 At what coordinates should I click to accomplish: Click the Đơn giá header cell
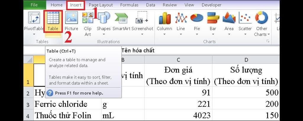pyautogui.click(x=178, y=75)
